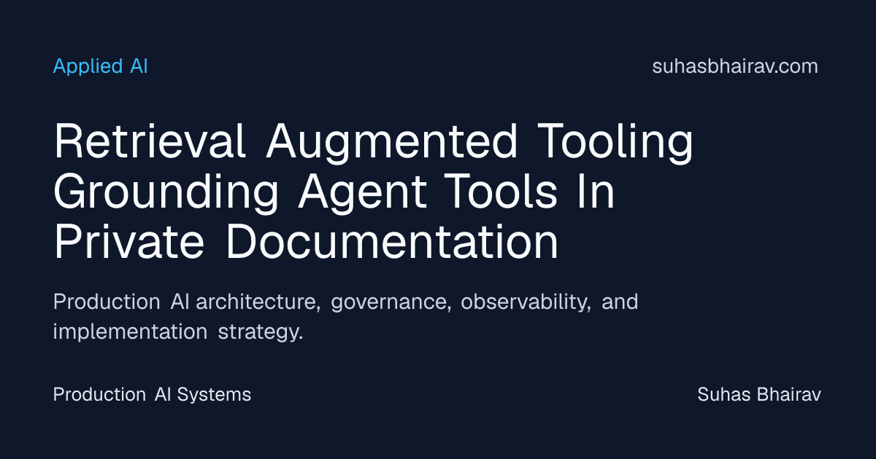Click the "Production AI Systems" footer text
The image size is (876, 459).
(x=153, y=395)
